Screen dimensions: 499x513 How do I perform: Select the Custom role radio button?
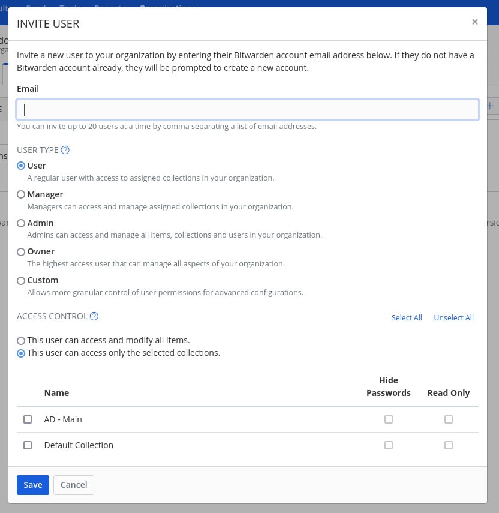21,280
